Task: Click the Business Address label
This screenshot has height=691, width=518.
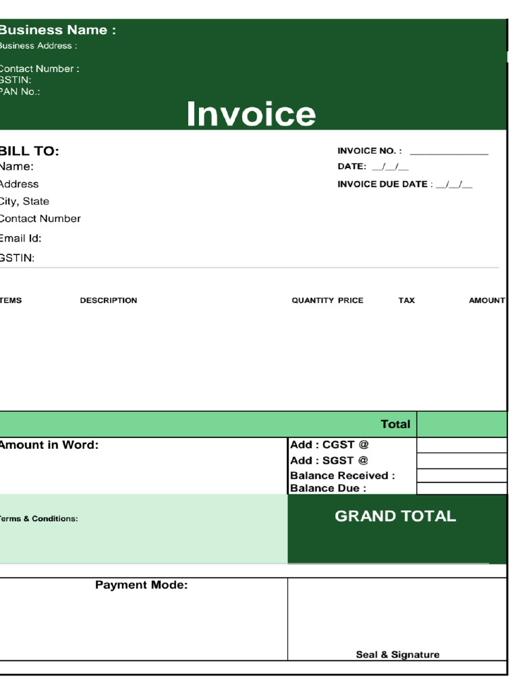Action: 38,46
